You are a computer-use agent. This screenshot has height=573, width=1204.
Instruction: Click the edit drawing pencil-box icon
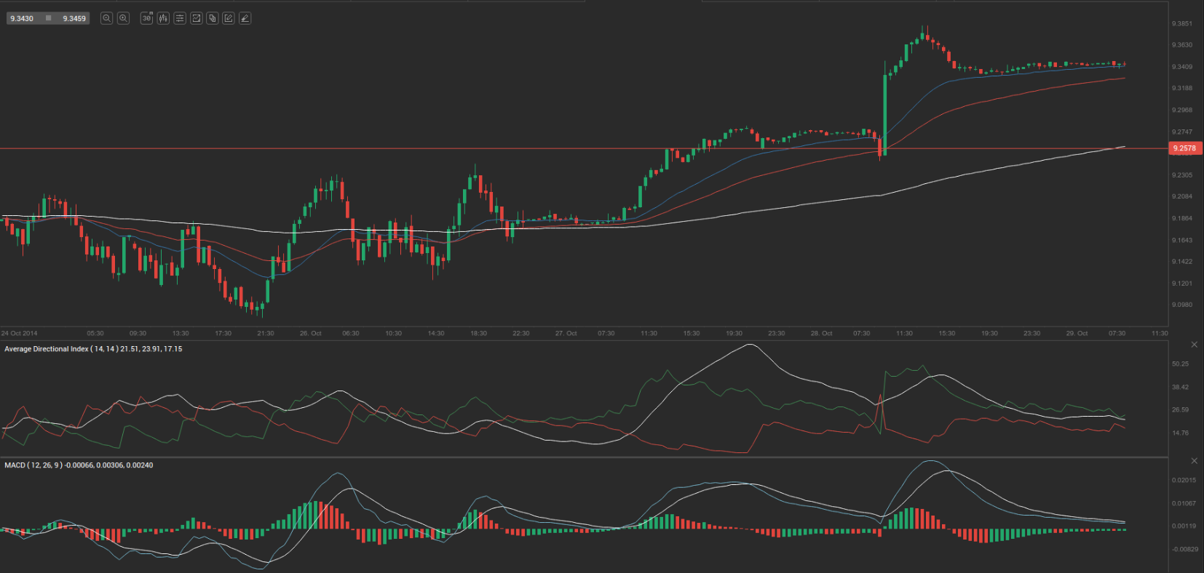229,18
